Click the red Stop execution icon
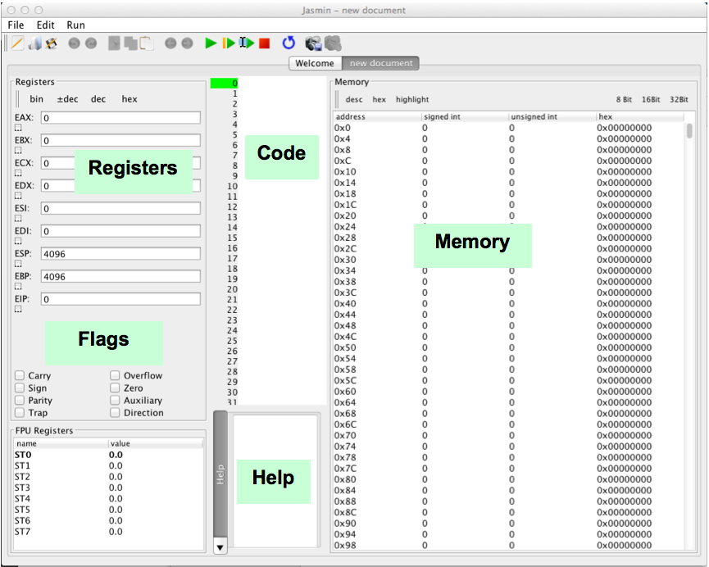The width and height of the screenshot is (709, 567). coord(264,43)
